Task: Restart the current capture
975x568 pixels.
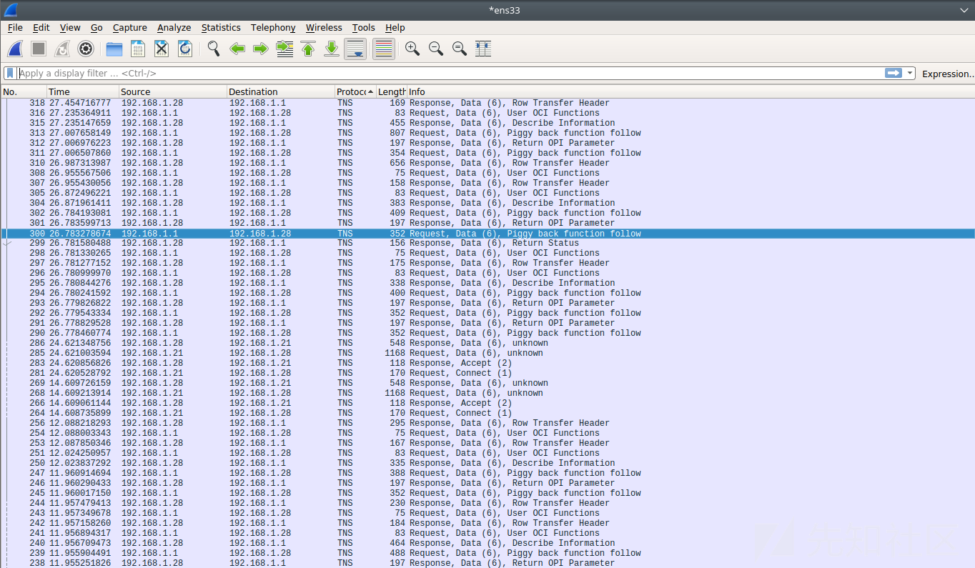Action: tap(61, 49)
